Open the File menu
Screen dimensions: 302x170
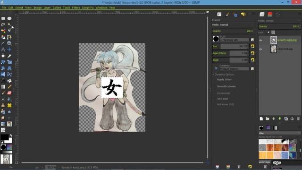pyautogui.click(x=4, y=8)
